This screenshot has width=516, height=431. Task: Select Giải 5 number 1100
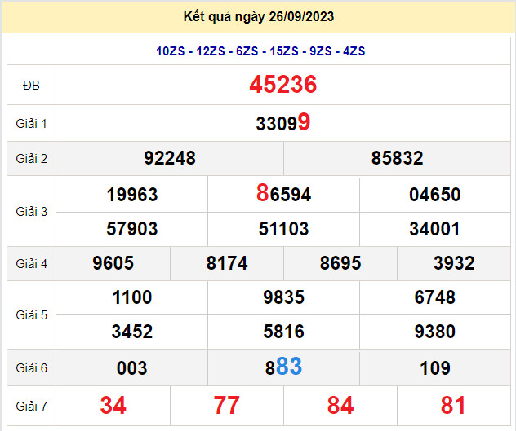(132, 297)
